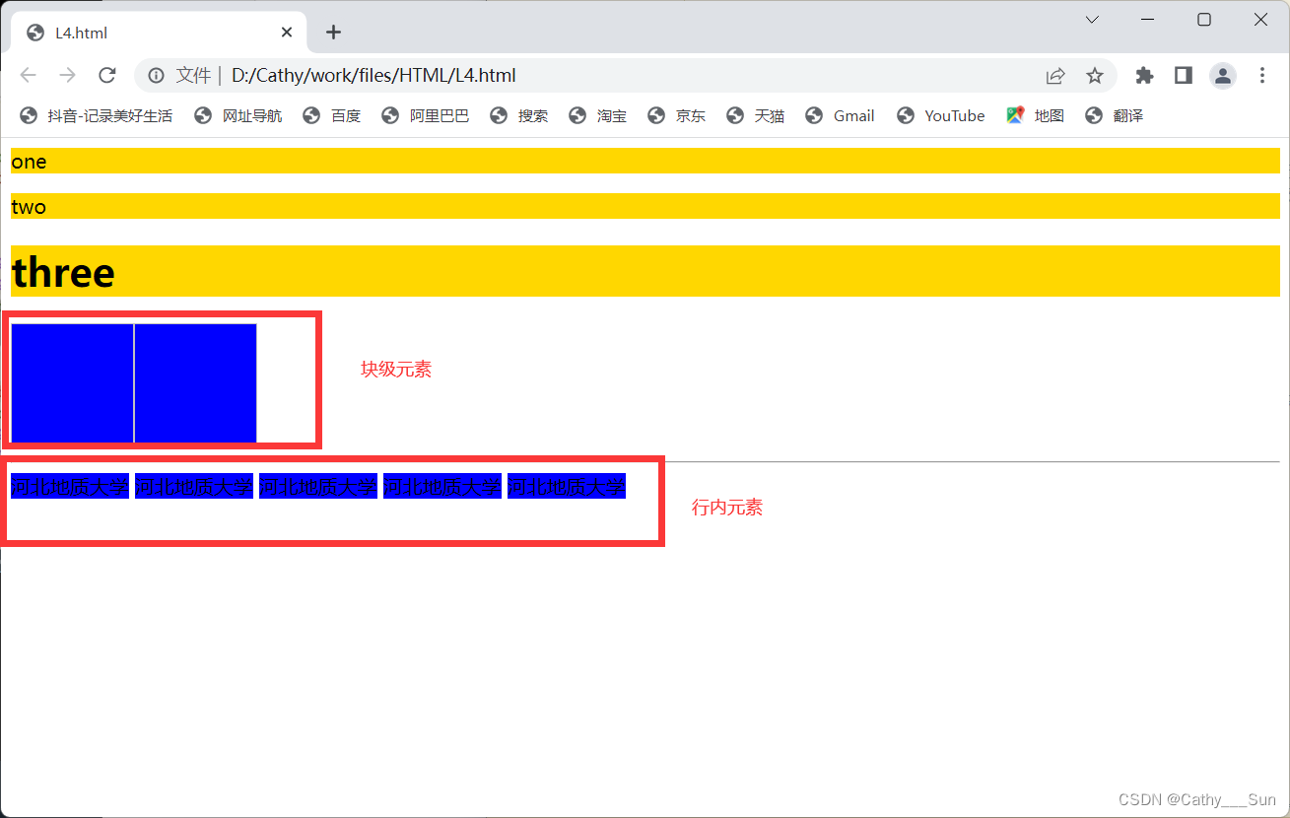Reload the L4.html page

point(107,76)
